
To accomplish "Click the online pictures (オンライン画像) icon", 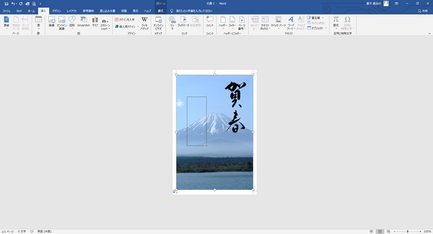I will [62, 23].
